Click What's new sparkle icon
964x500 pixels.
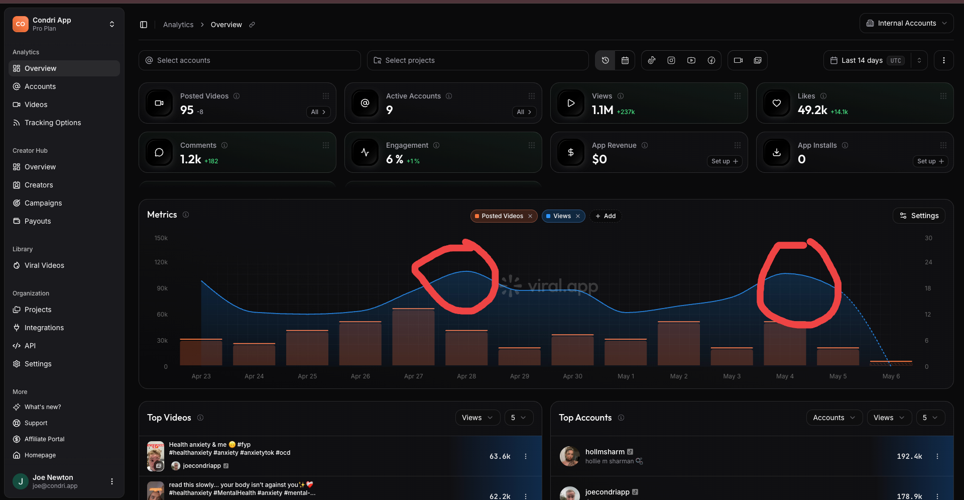pos(17,407)
